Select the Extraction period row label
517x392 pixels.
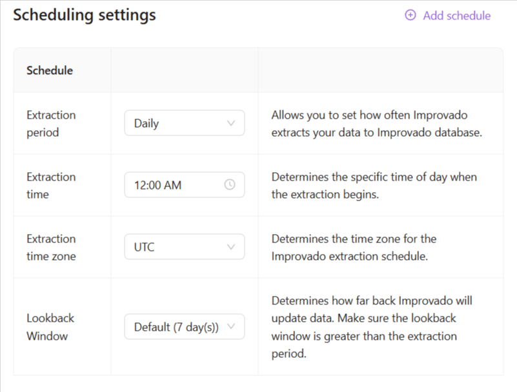pyautogui.click(x=51, y=123)
